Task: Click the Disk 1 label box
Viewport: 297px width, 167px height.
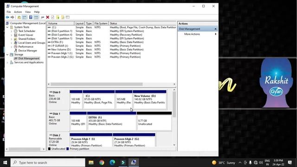Action: click(x=58, y=121)
